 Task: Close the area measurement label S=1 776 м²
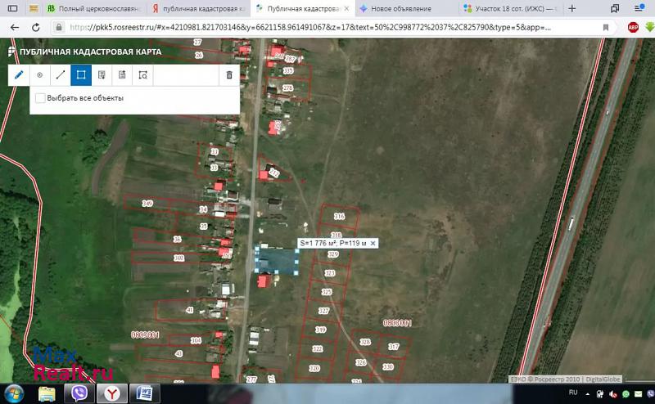(x=373, y=244)
